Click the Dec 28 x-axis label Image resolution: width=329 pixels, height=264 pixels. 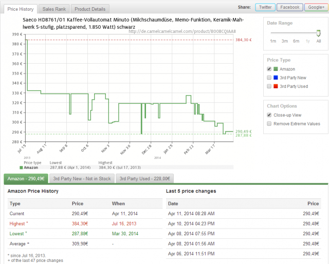[147, 149]
